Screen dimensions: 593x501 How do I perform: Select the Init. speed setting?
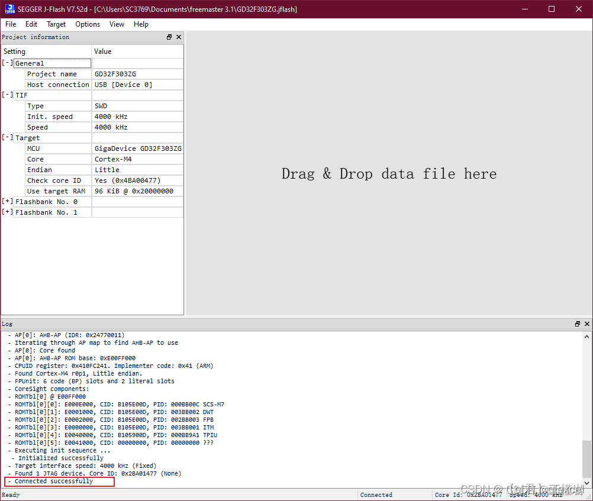pyautogui.click(x=58, y=117)
